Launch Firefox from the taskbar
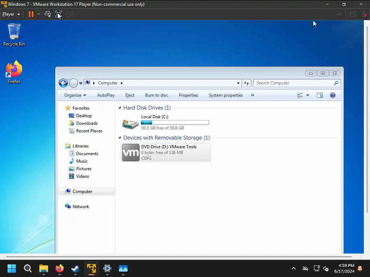 pyautogui.click(x=60, y=268)
